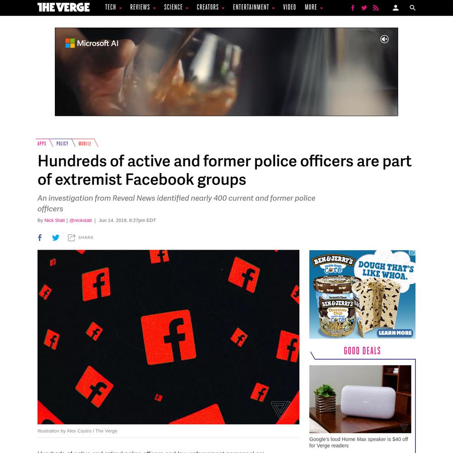The height and width of the screenshot is (453, 453).
Task: Expand the Reviews menu dropdown
Action: pos(143,7)
